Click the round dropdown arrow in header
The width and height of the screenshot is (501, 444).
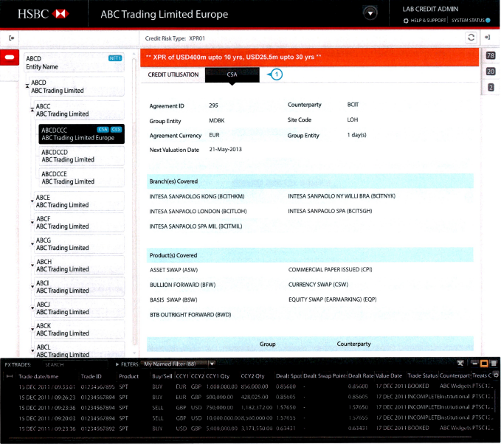pyautogui.click(x=370, y=13)
